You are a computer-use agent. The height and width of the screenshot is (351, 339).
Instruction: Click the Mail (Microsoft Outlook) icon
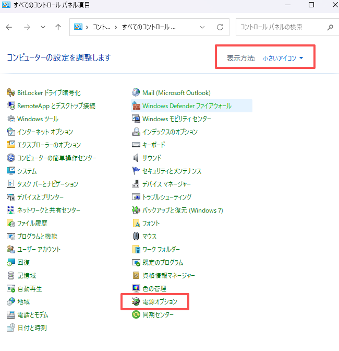click(x=136, y=92)
